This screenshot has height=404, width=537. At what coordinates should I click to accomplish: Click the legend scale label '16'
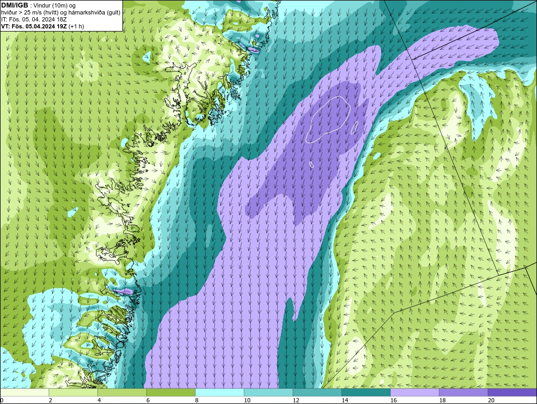tap(394, 400)
